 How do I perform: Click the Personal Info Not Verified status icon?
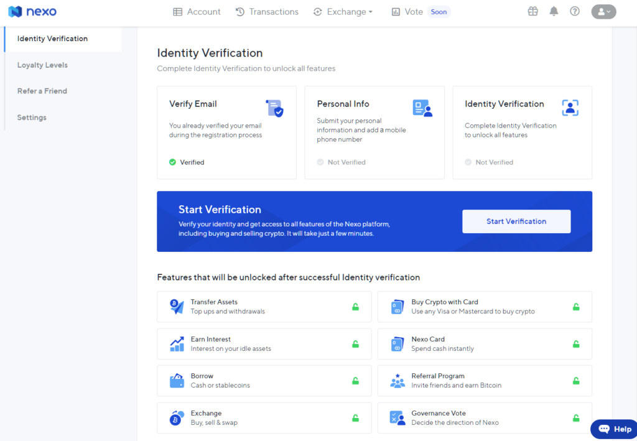(320, 162)
